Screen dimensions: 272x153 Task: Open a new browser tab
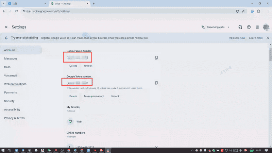click(94, 3)
